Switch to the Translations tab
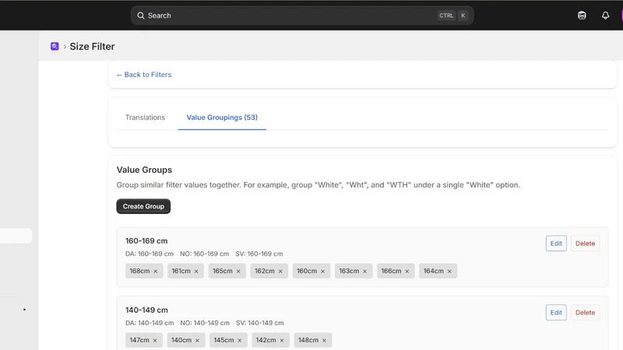 (x=145, y=117)
